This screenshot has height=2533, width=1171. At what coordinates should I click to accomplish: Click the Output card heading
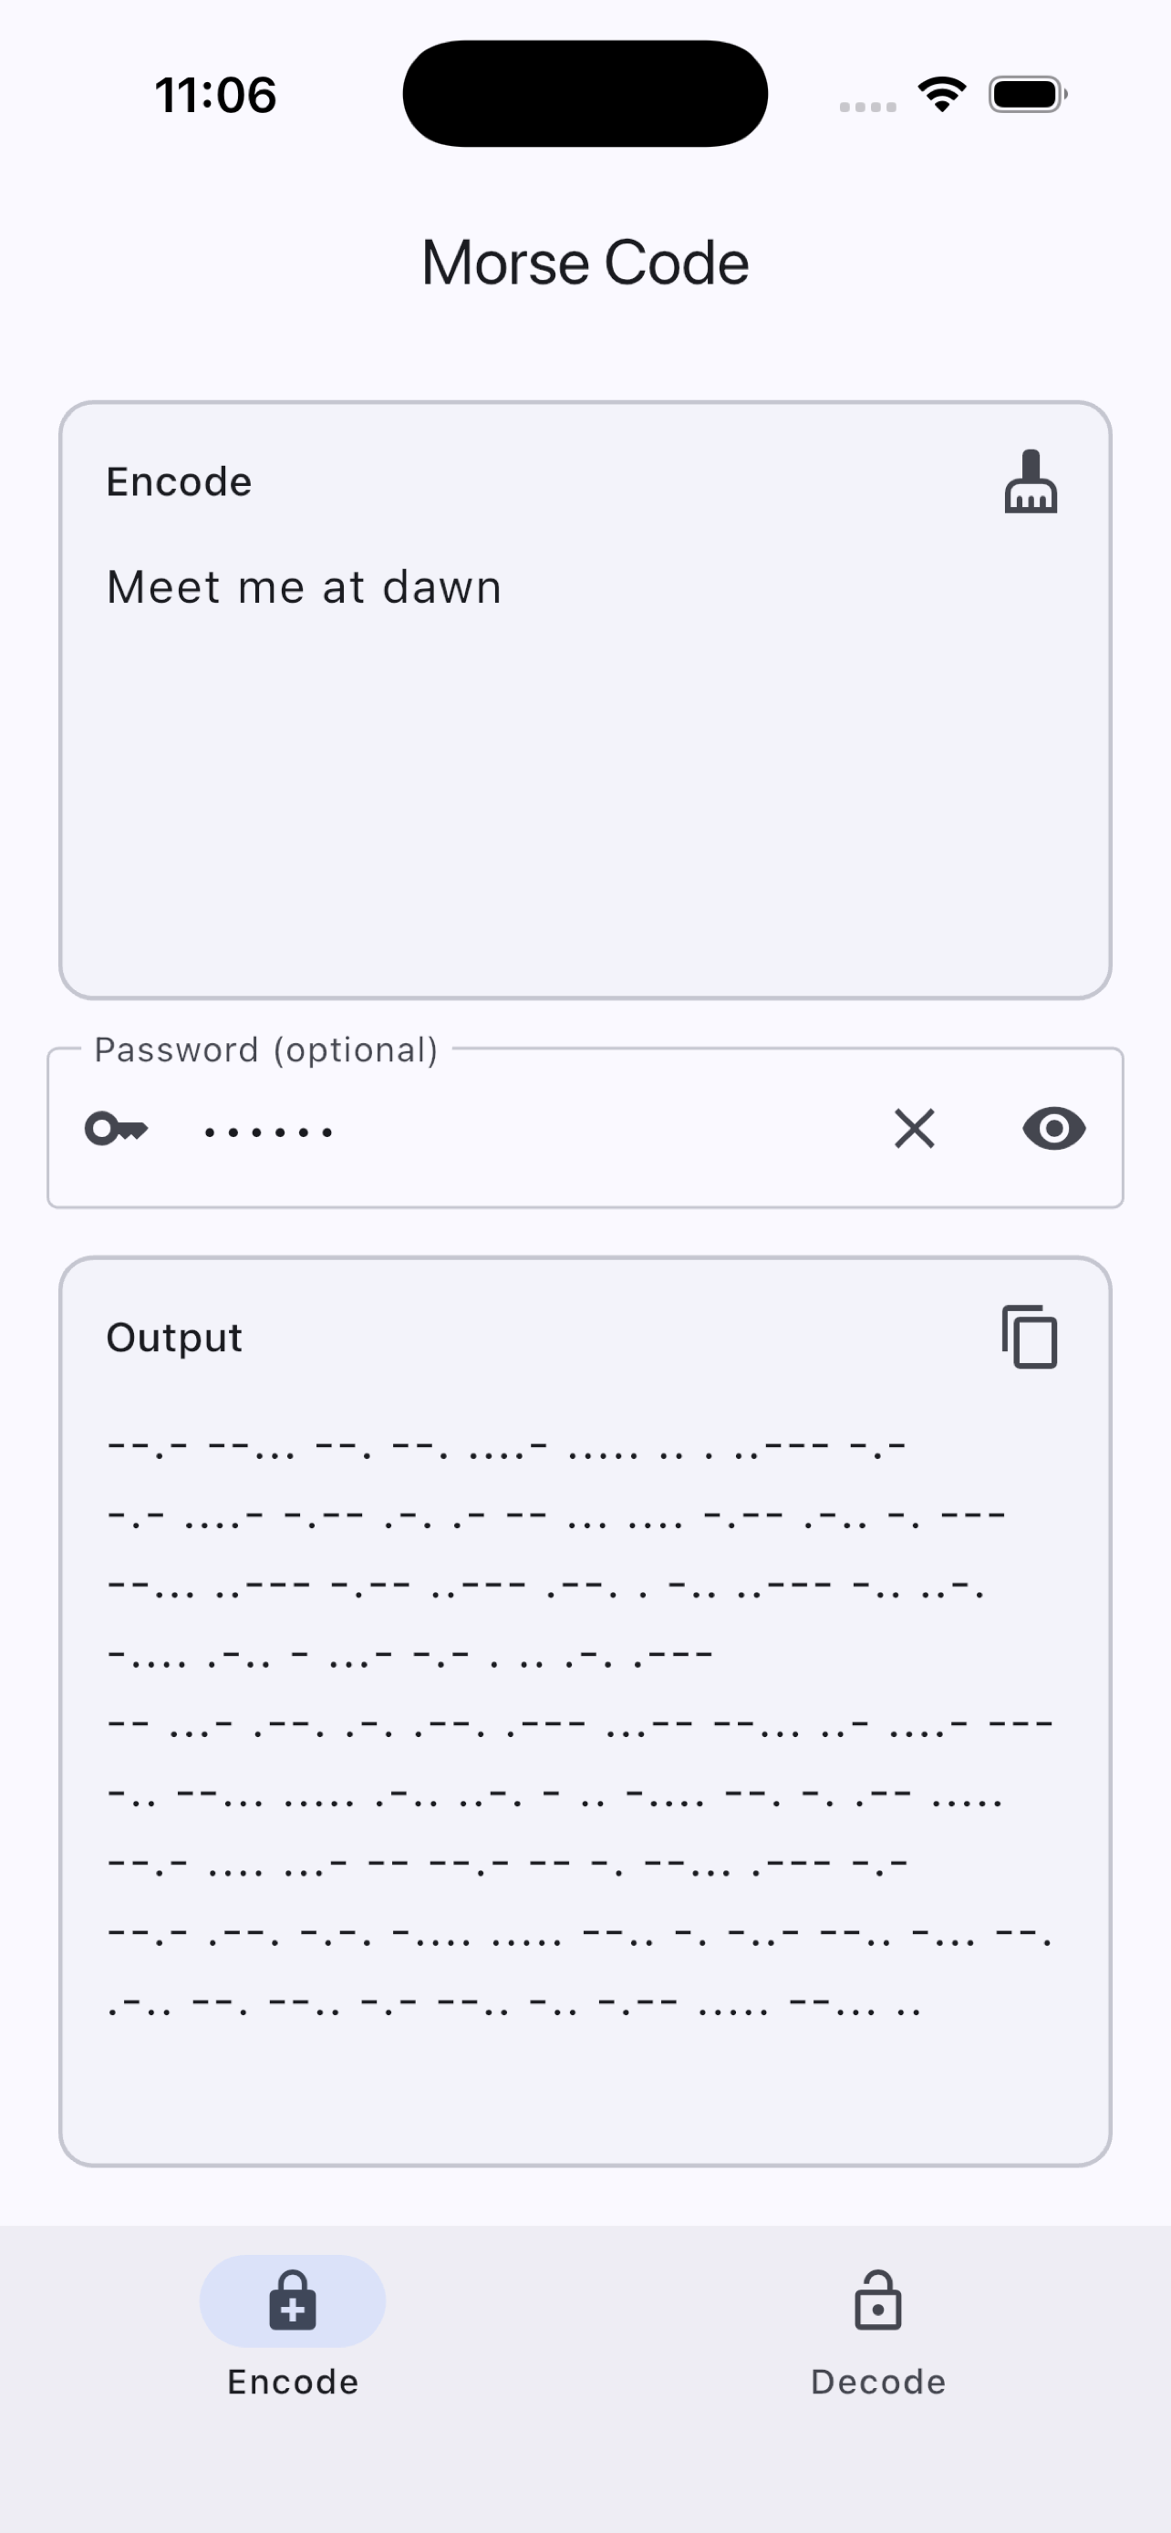click(x=174, y=1339)
